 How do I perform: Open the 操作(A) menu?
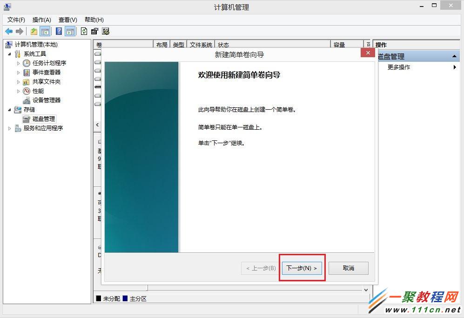42,20
